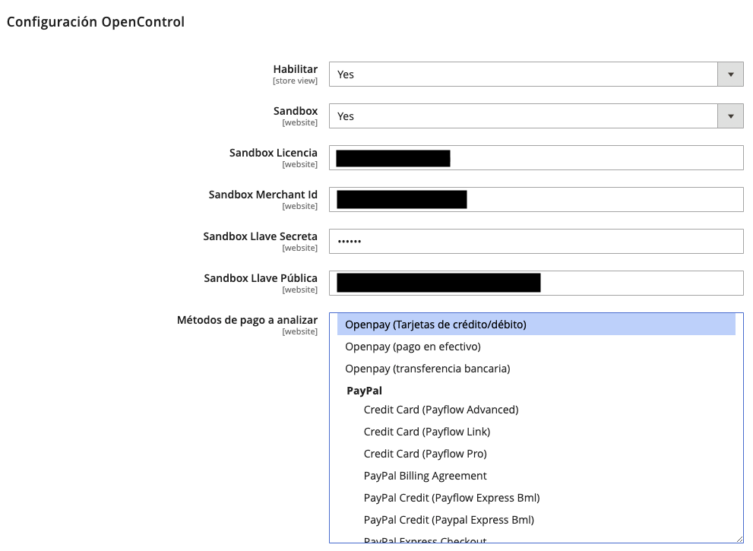Click the listbox resize handle corner
The width and height of the screenshot is (753, 551).
coord(739,540)
